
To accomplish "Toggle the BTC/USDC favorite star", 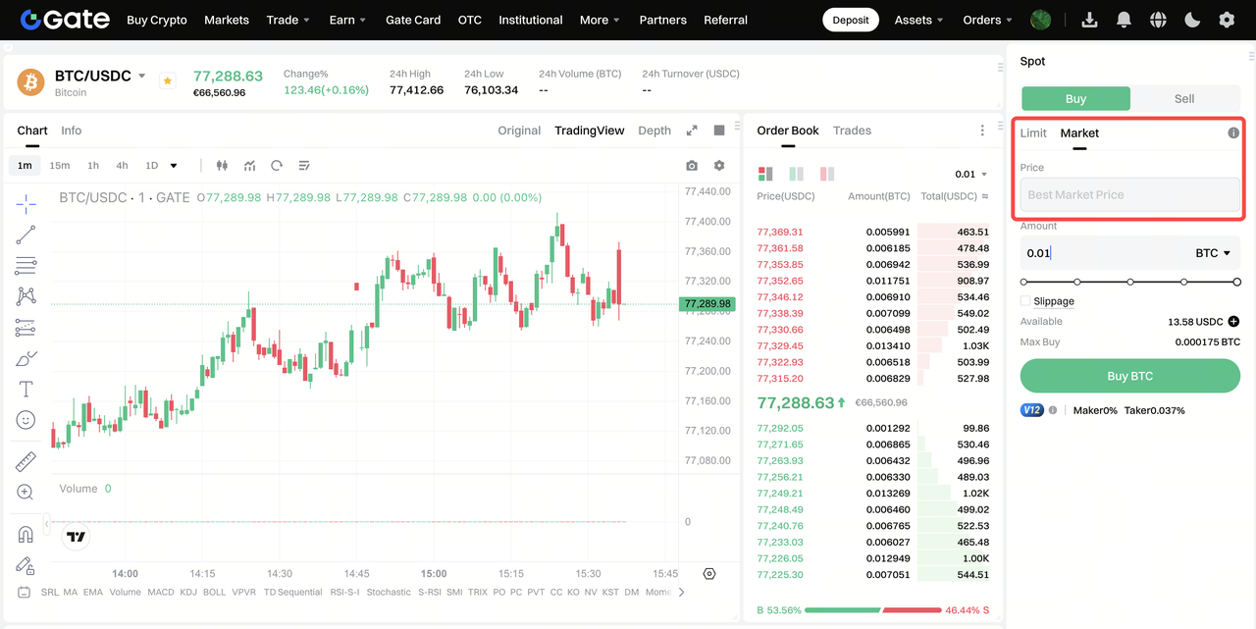I will 167,81.
